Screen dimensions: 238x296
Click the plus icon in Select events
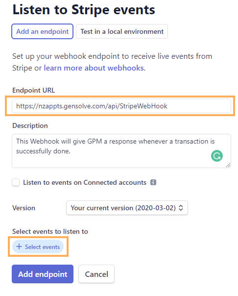19,247
